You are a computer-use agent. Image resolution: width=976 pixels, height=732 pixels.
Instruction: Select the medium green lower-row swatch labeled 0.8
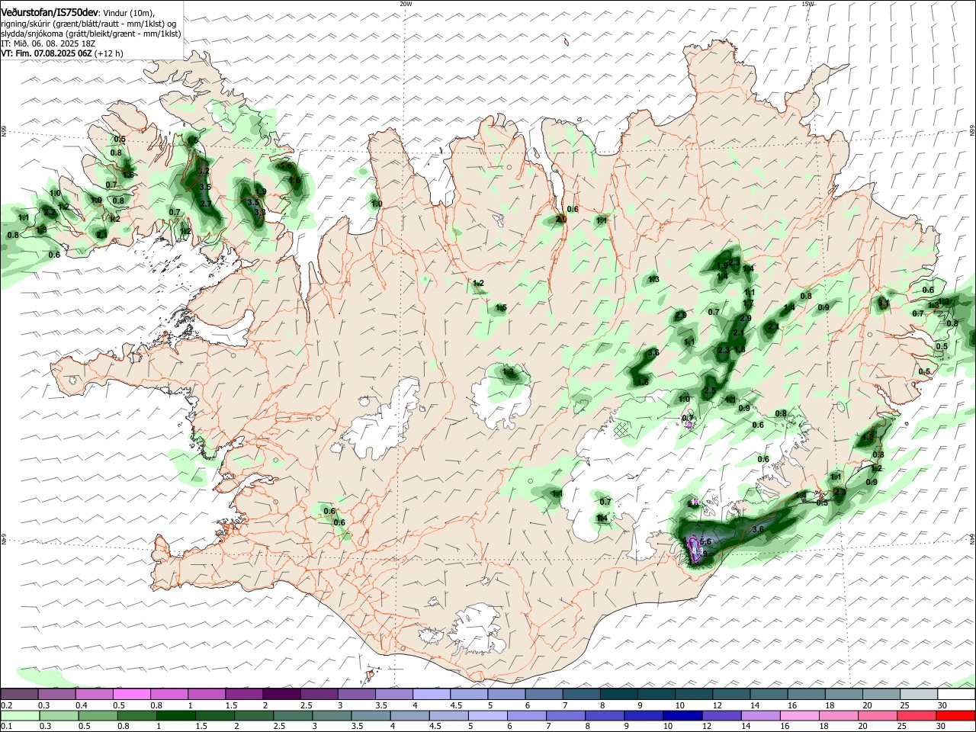(136, 715)
